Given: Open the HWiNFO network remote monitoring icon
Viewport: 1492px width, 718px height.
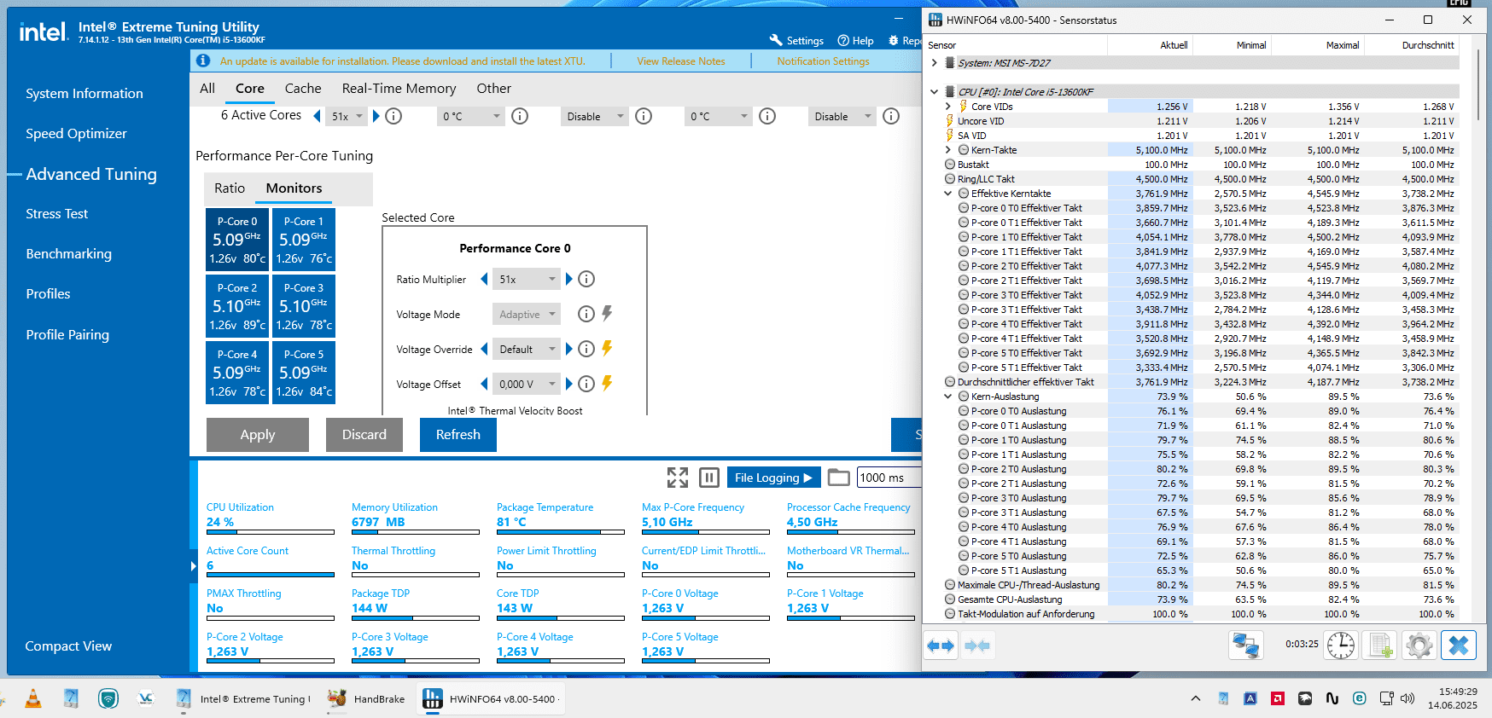Looking at the screenshot, I should point(1246,646).
